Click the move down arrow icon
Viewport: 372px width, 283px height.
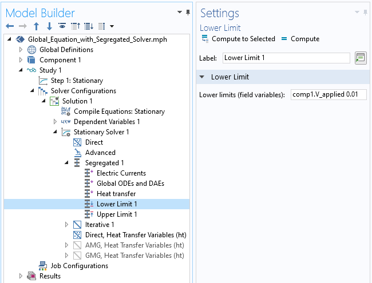pyautogui.click(x=49, y=26)
